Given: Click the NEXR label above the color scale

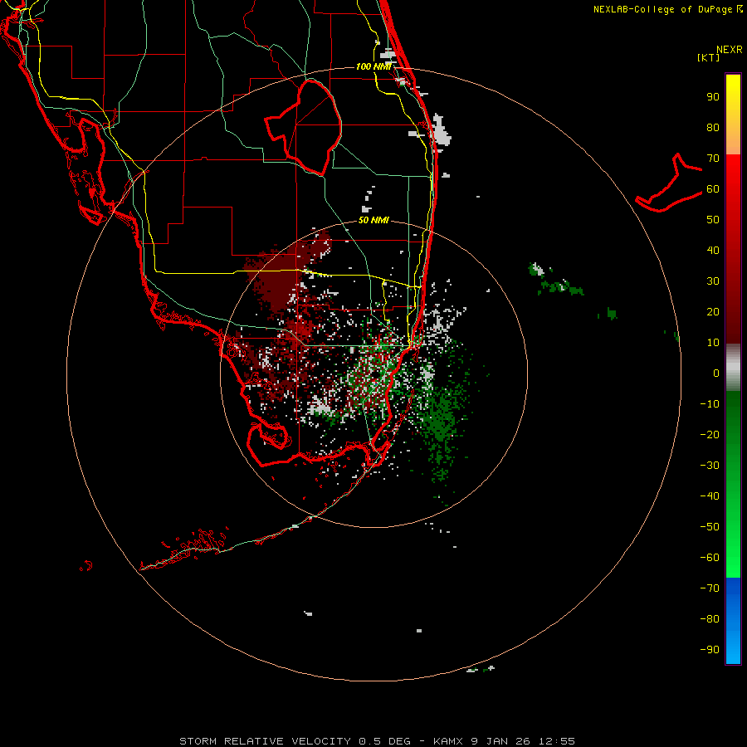Looking at the screenshot, I should coord(729,50).
